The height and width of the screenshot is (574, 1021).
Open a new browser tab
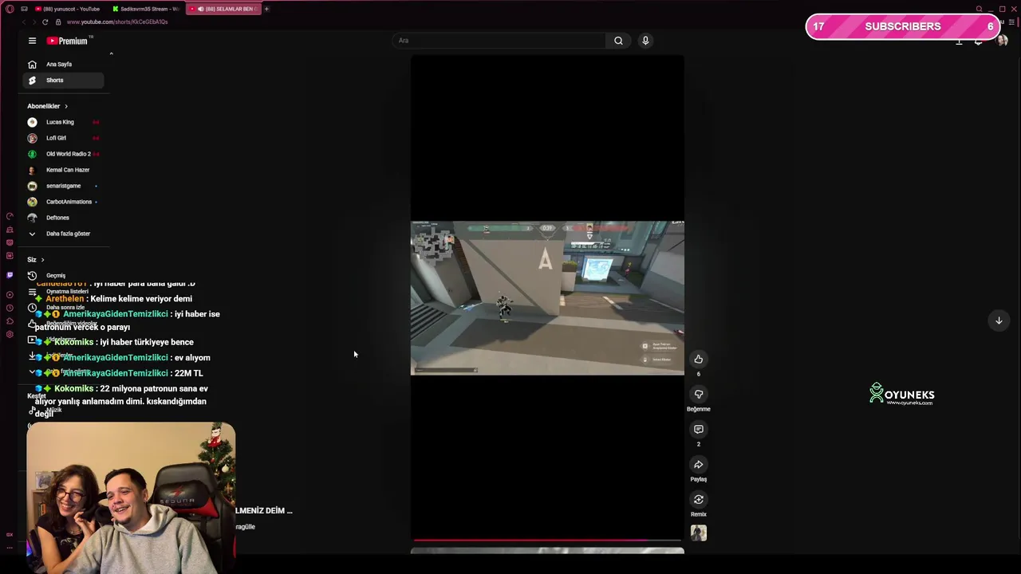pyautogui.click(x=266, y=9)
